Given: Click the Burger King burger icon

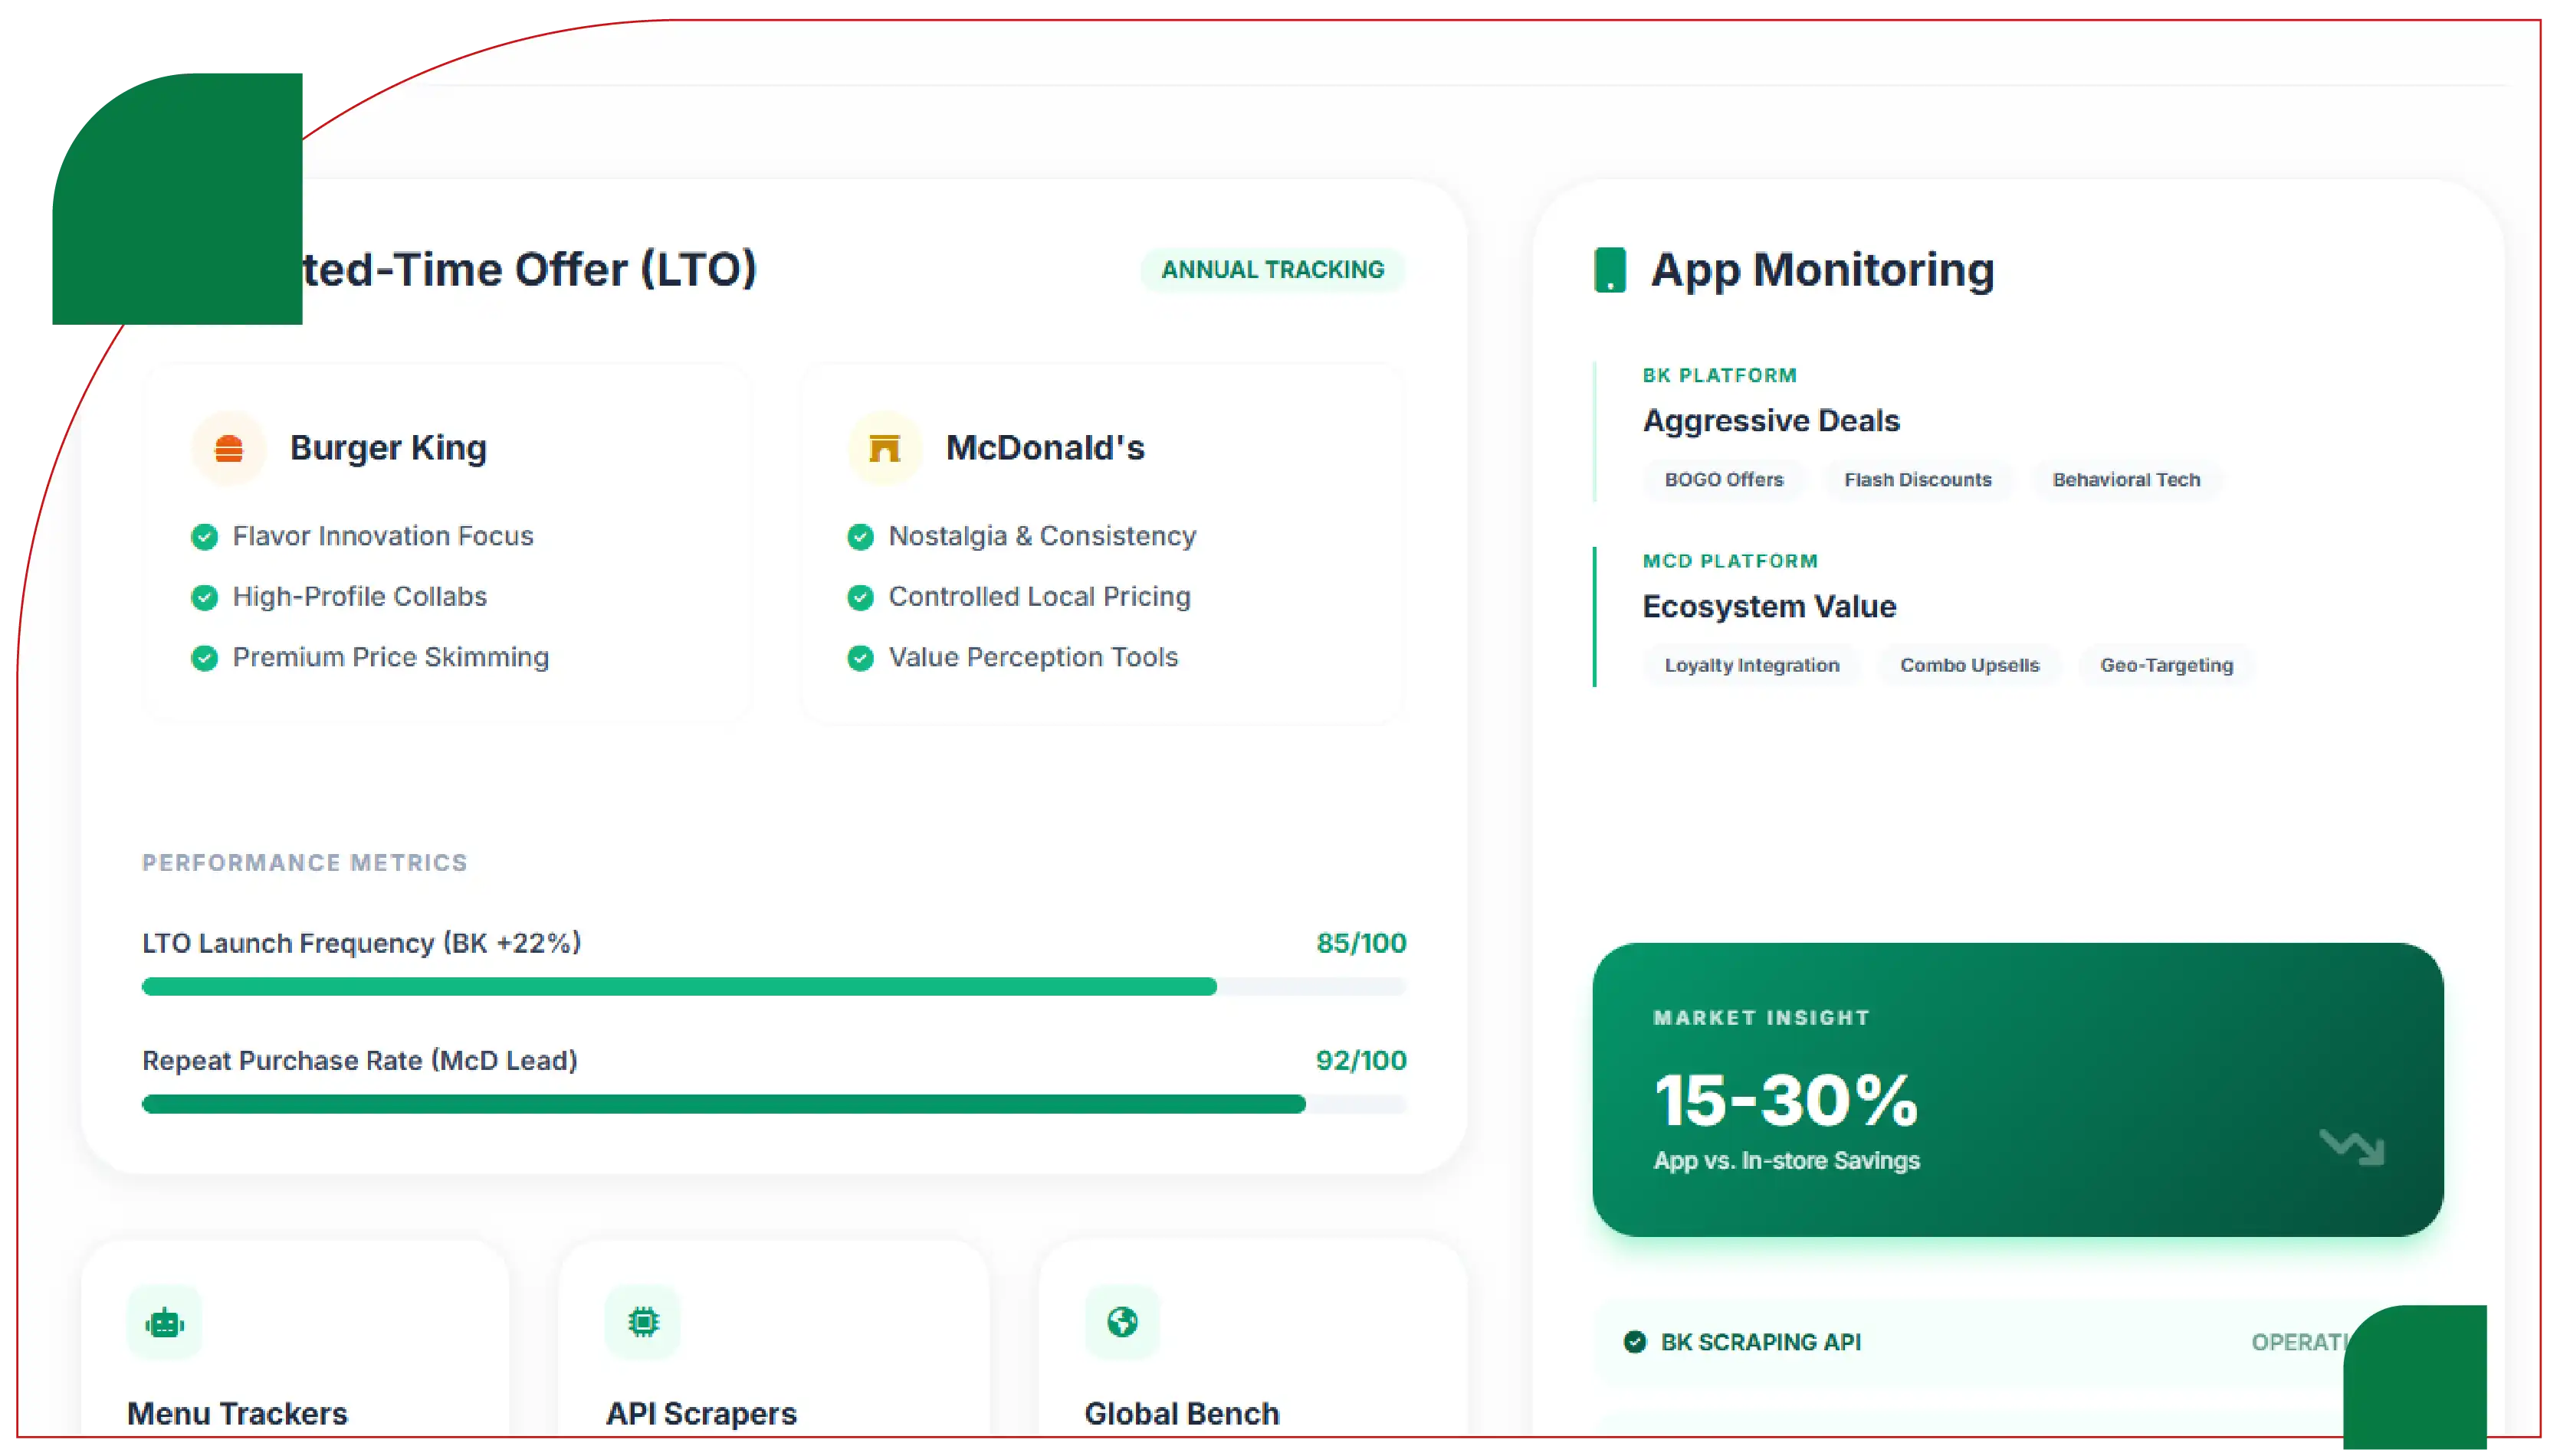Looking at the screenshot, I should (229, 448).
